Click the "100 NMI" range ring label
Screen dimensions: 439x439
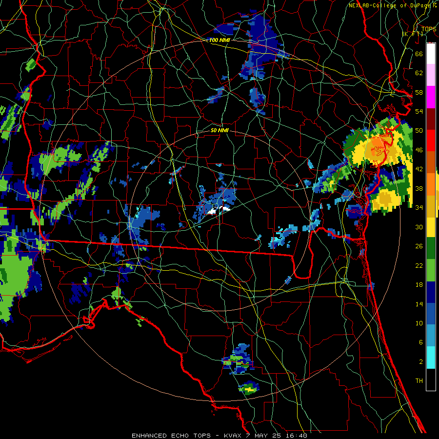[x=219, y=40]
